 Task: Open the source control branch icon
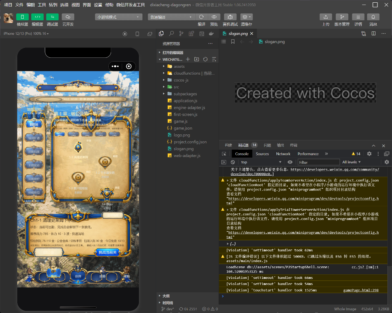[x=181, y=33]
